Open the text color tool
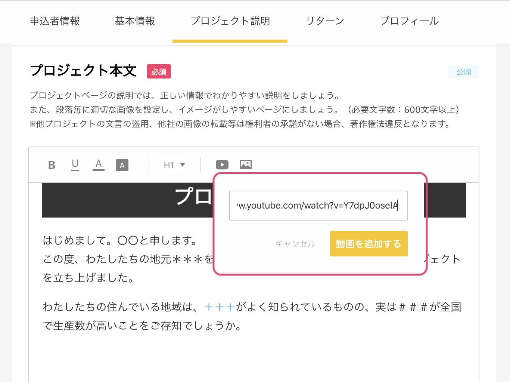The width and height of the screenshot is (510, 382). point(99,164)
